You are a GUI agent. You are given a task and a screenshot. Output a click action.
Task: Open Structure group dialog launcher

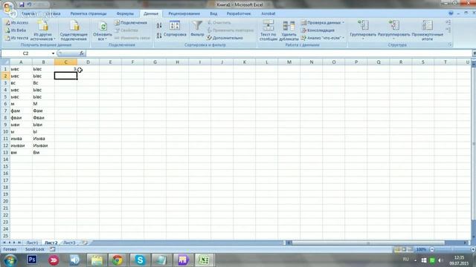point(450,44)
